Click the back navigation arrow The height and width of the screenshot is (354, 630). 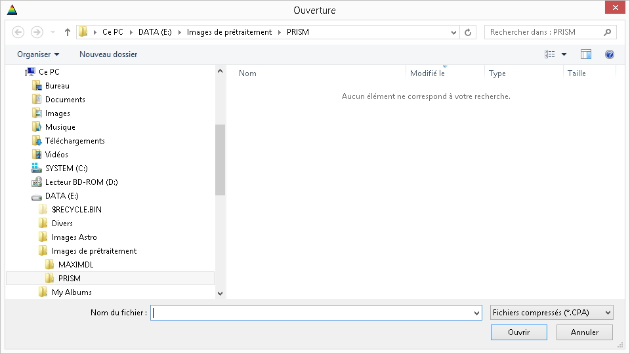(x=18, y=32)
